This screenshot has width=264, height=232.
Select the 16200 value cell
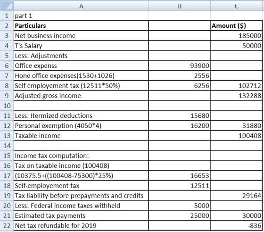(x=180, y=125)
